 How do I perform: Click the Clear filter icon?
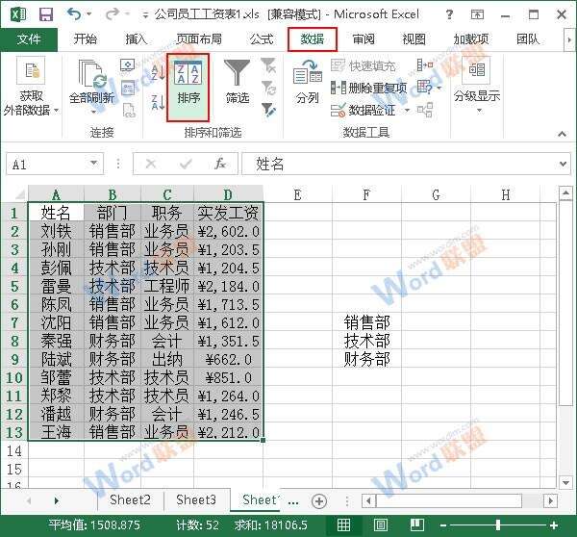click(268, 65)
